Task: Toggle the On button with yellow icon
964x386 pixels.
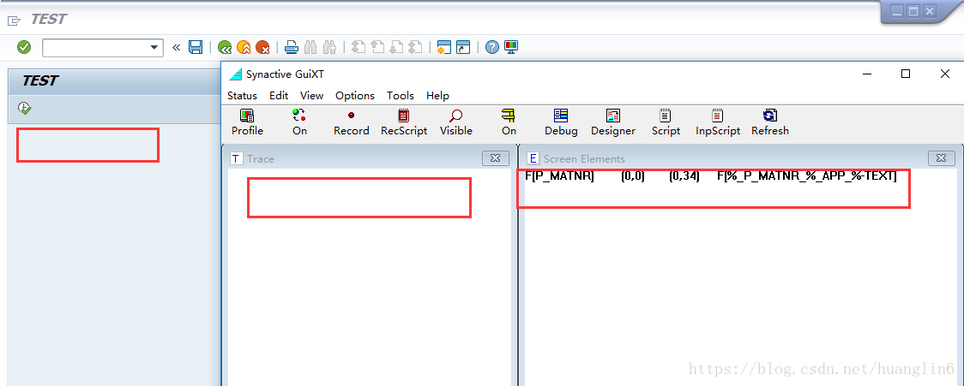Action: 509,122
